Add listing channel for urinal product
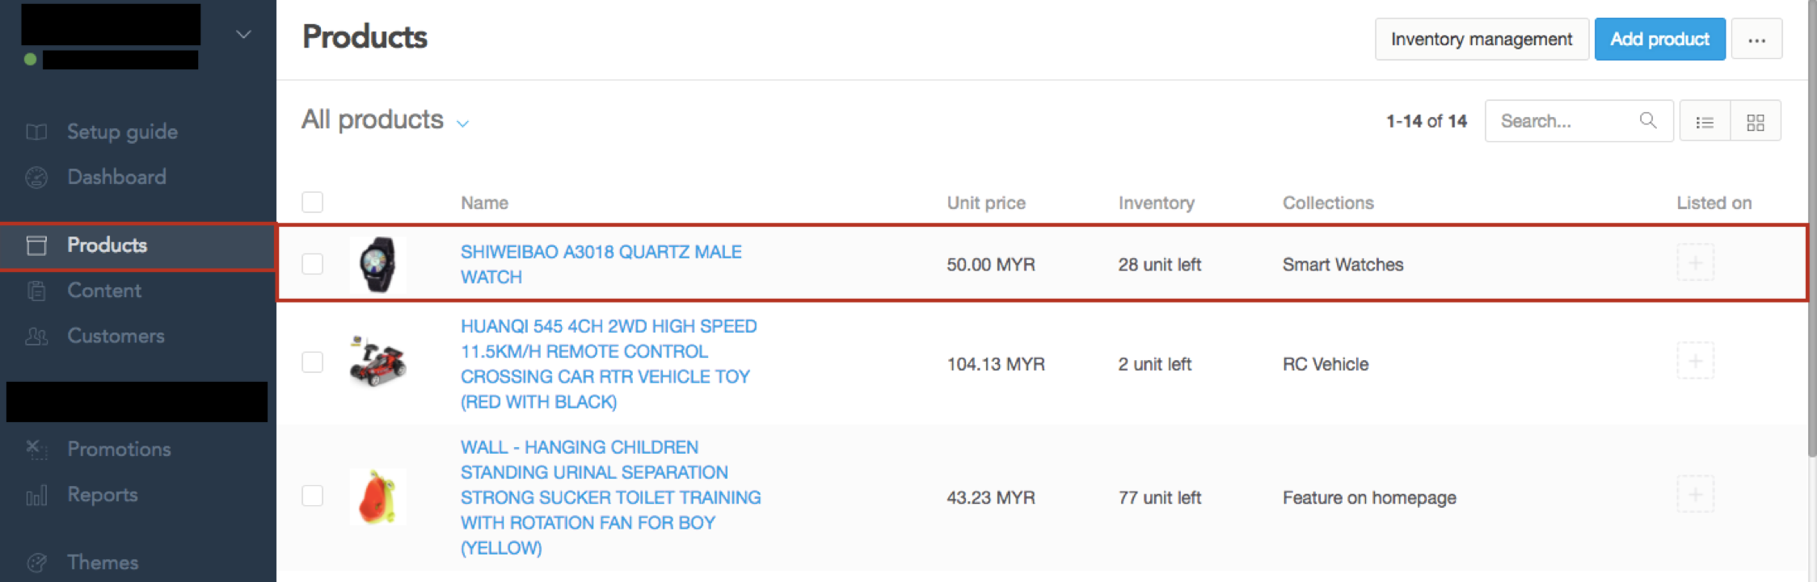The width and height of the screenshot is (1817, 582). coord(1695,494)
